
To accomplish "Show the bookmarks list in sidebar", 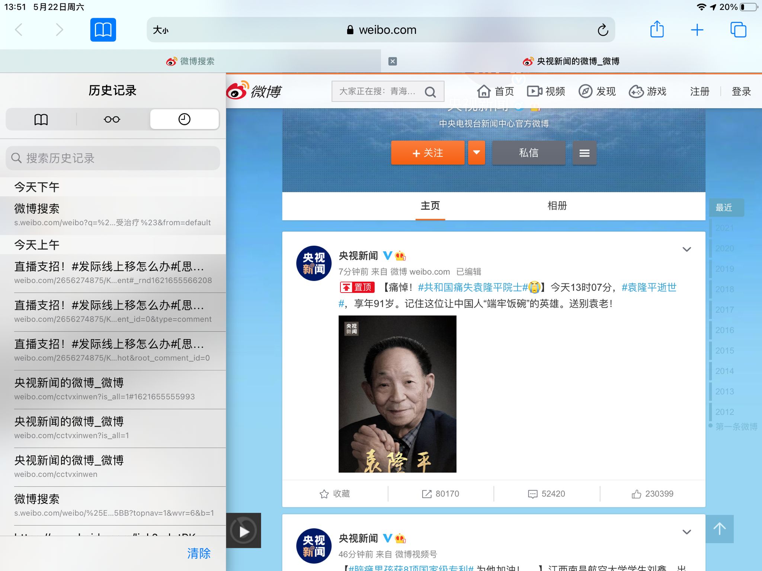I will pos(41,119).
